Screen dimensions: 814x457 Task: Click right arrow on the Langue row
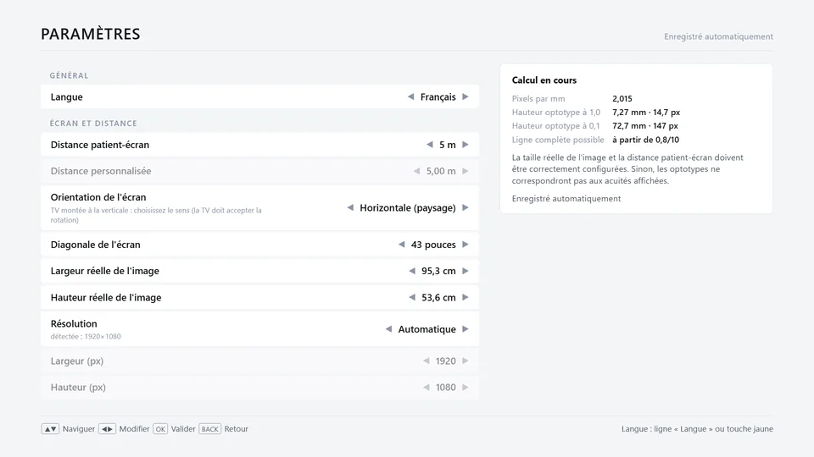[x=466, y=96]
